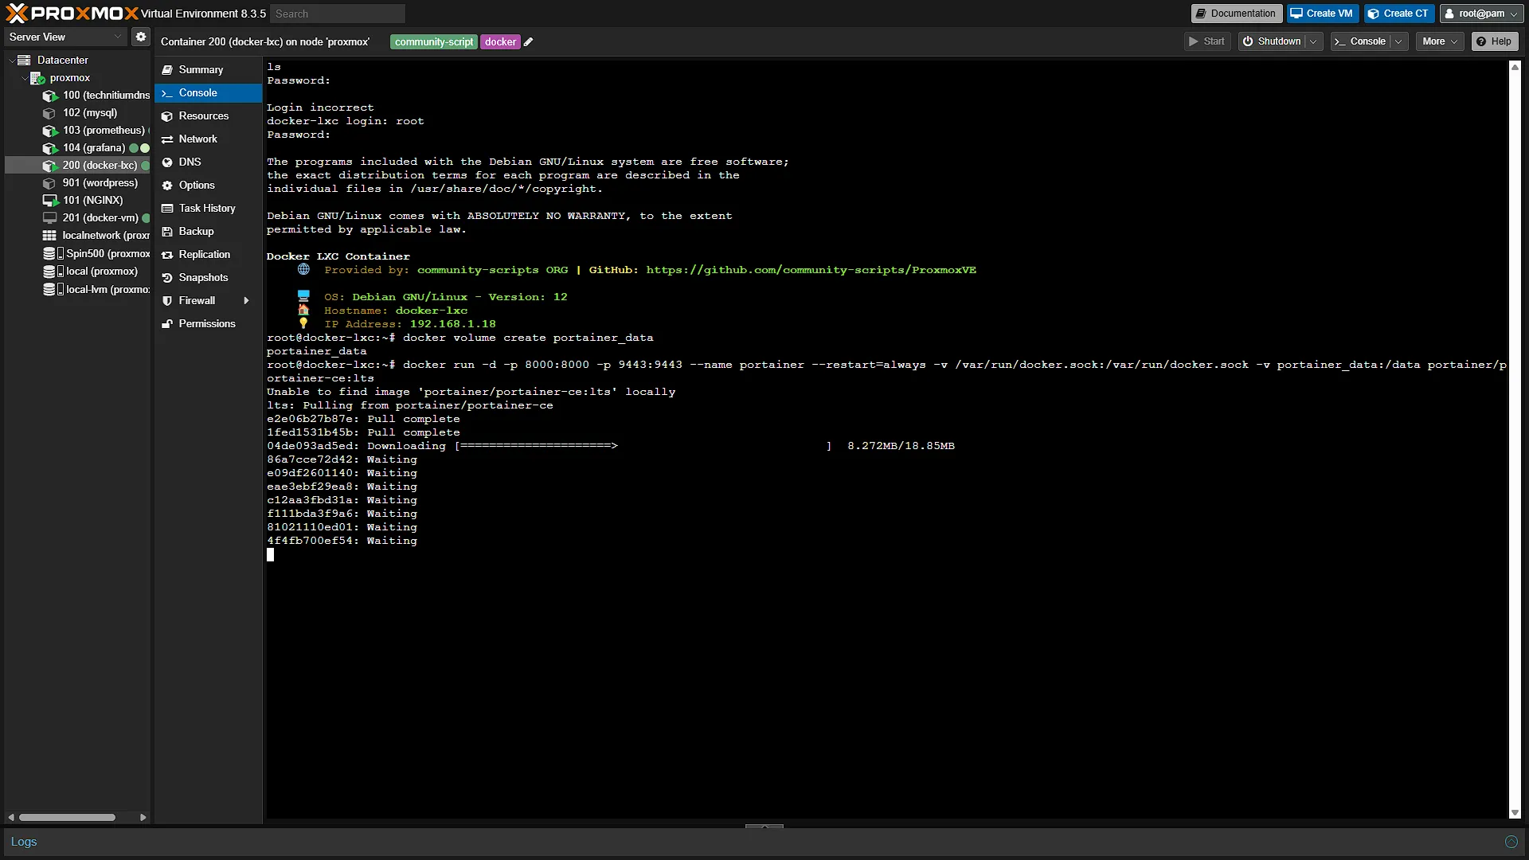Click the proxmox node icon

(37, 78)
